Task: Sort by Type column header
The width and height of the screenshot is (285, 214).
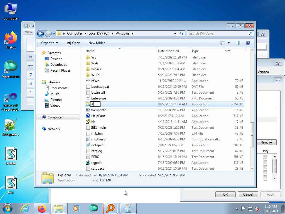Action: point(195,51)
